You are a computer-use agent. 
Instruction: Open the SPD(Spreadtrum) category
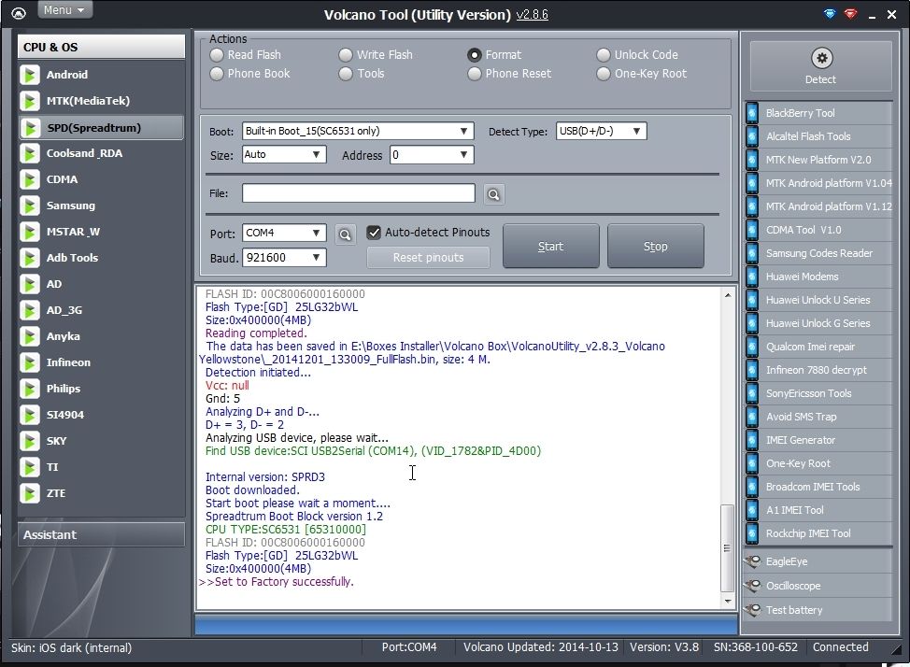(x=101, y=128)
